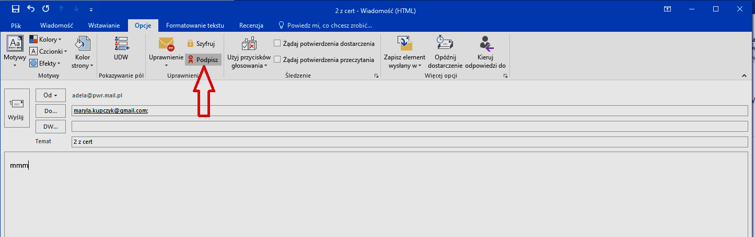Viewport: 755px width, 237px height.
Task: Click the Szyfruj encrypt button
Action: coord(201,44)
